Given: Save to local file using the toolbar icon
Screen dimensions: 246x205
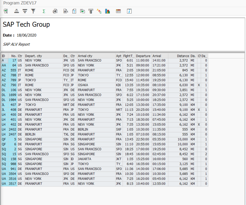Looking at the screenshot, I should pyautogui.click(x=82, y=11).
